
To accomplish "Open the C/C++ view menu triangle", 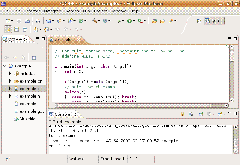I will pos(43,47).
